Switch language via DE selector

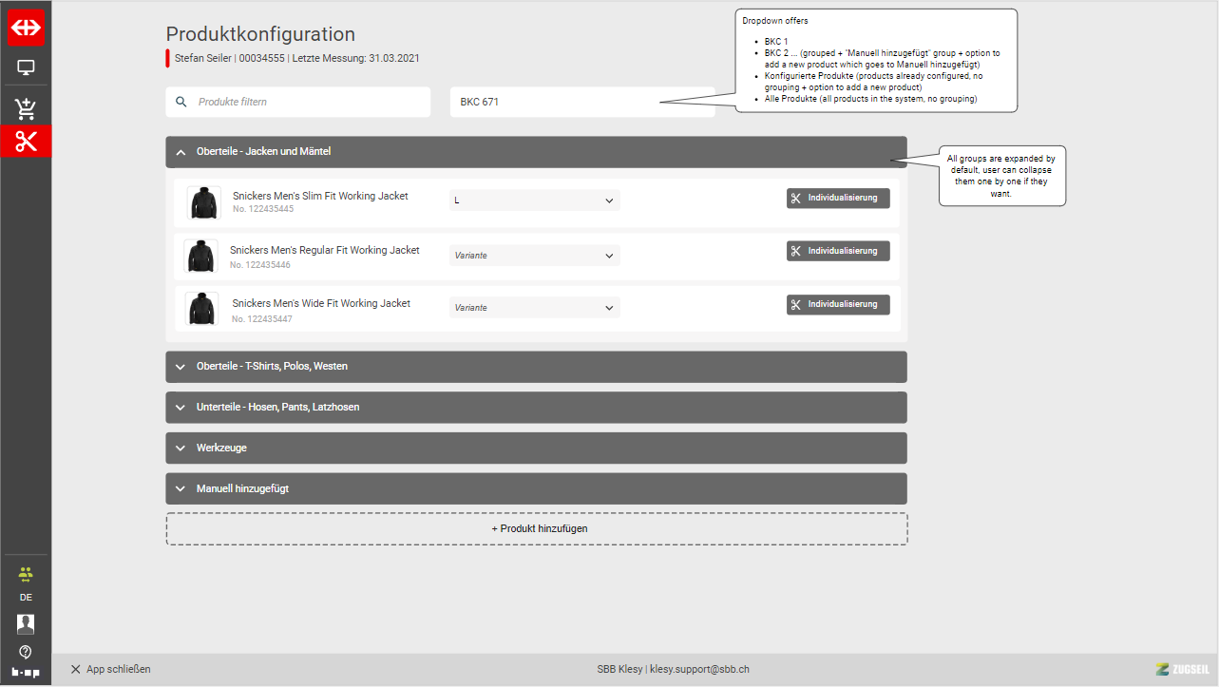click(26, 598)
